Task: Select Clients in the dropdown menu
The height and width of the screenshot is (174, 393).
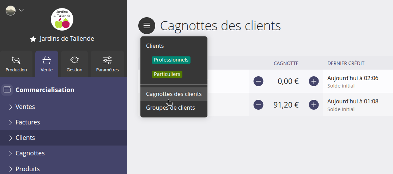Action: click(155, 46)
